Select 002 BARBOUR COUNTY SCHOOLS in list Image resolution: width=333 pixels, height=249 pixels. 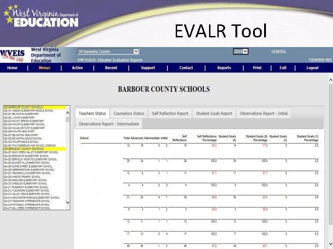click(x=35, y=107)
